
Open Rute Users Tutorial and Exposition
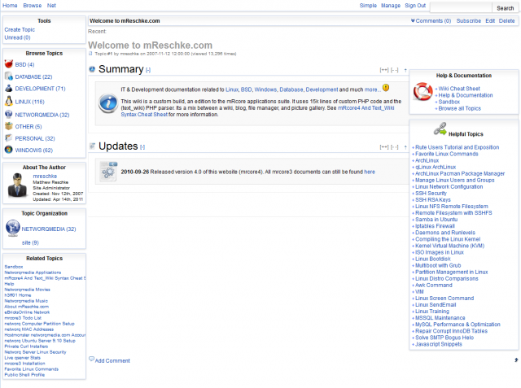(x=458, y=147)
